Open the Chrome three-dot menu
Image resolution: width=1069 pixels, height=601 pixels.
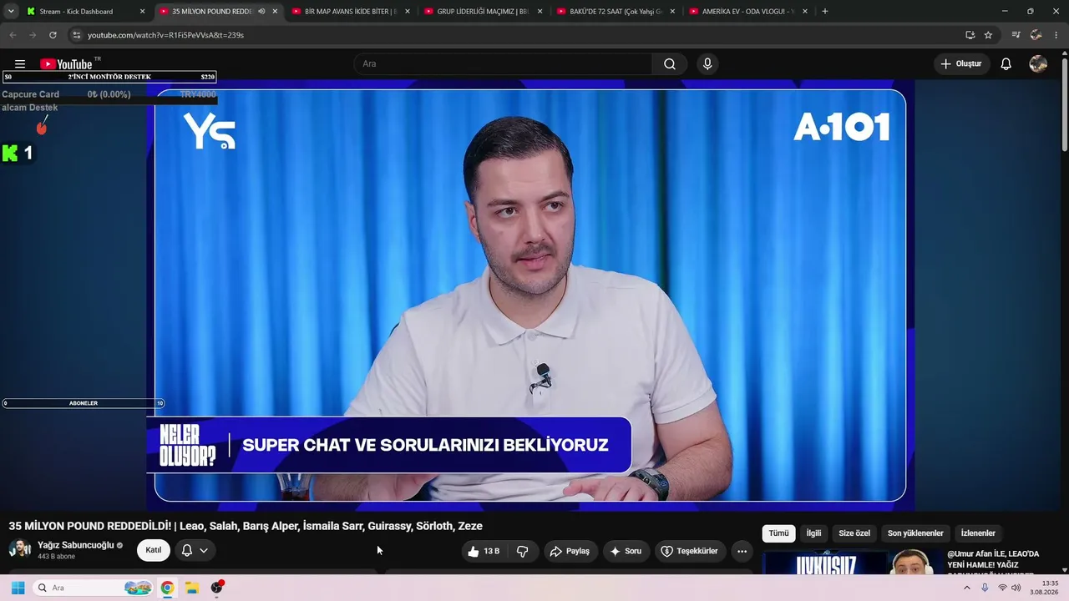1056,35
